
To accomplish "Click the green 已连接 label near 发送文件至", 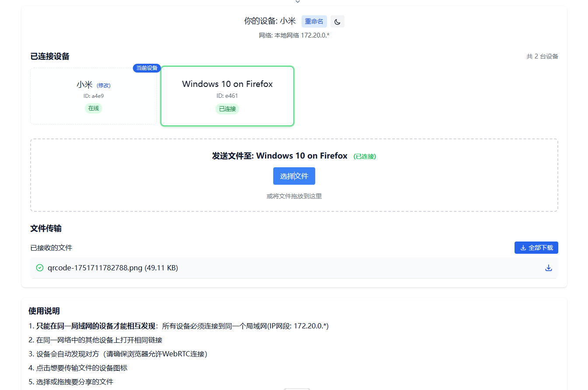I will click(365, 156).
